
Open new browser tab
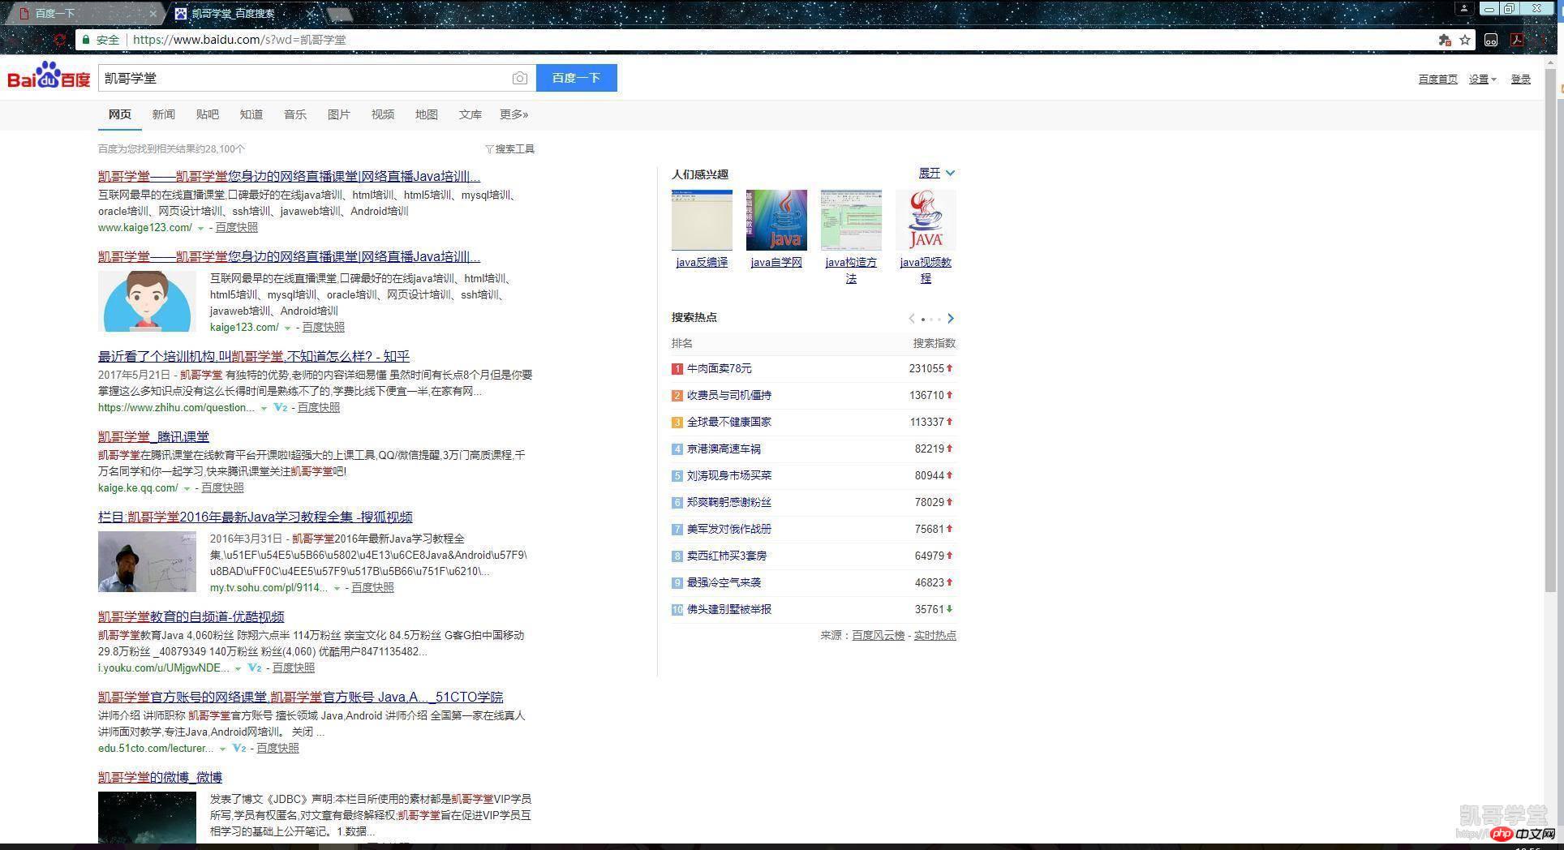click(x=341, y=14)
